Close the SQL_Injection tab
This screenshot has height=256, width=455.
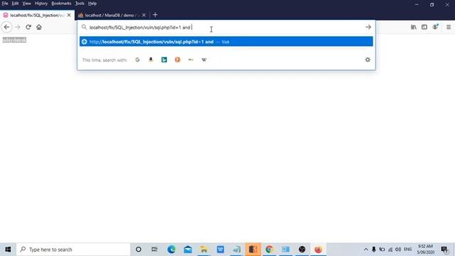(x=69, y=15)
